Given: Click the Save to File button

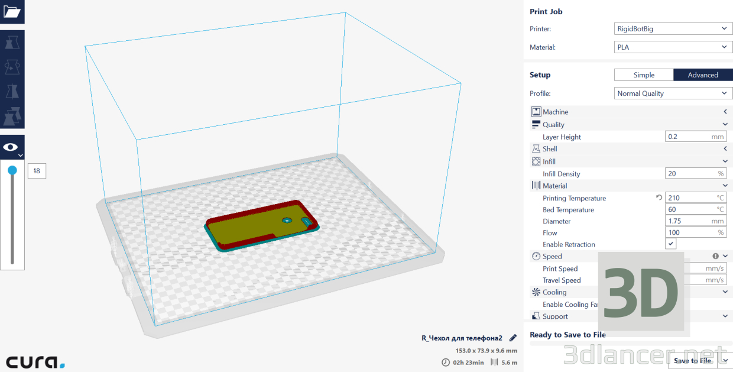Looking at the screenshot, I should pos(692,361).
